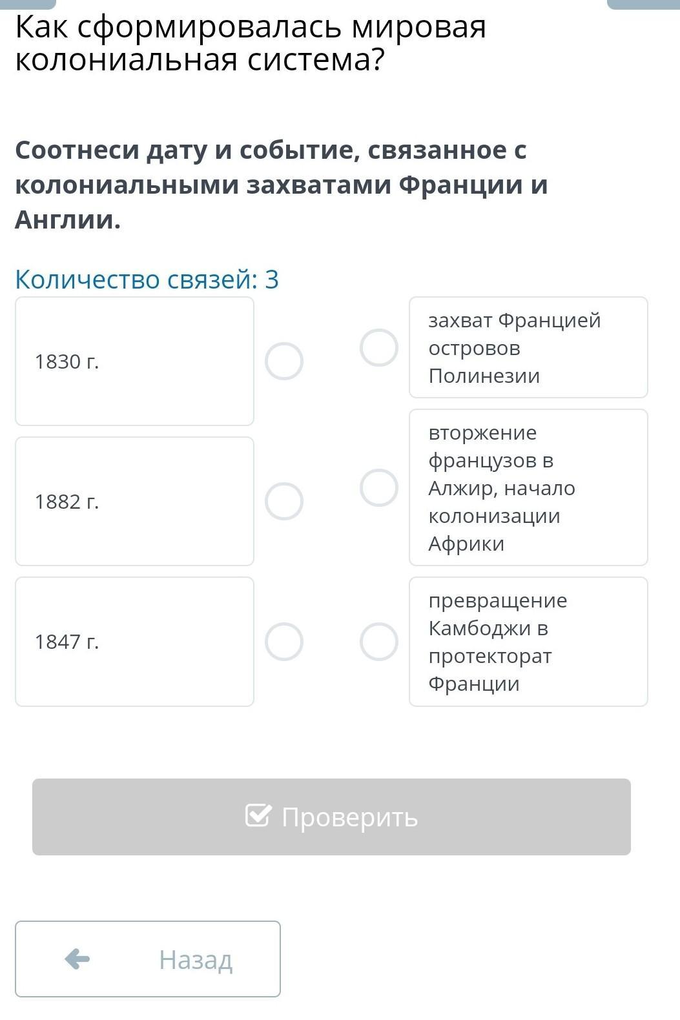
Task: Click the left arrow icon in Назад
Action: 77,959
